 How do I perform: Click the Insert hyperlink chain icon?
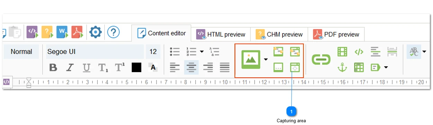point(321,59)
